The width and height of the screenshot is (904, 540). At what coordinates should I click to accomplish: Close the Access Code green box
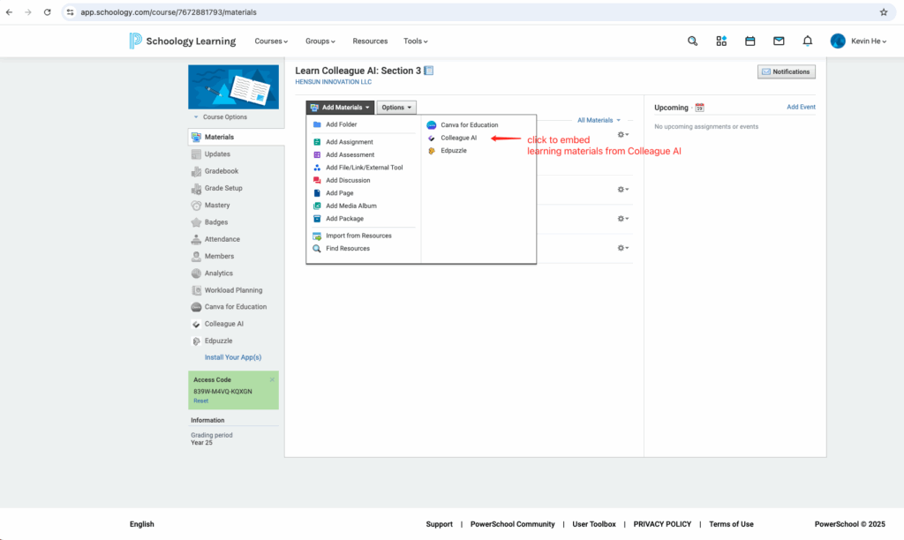click(272, 379)
